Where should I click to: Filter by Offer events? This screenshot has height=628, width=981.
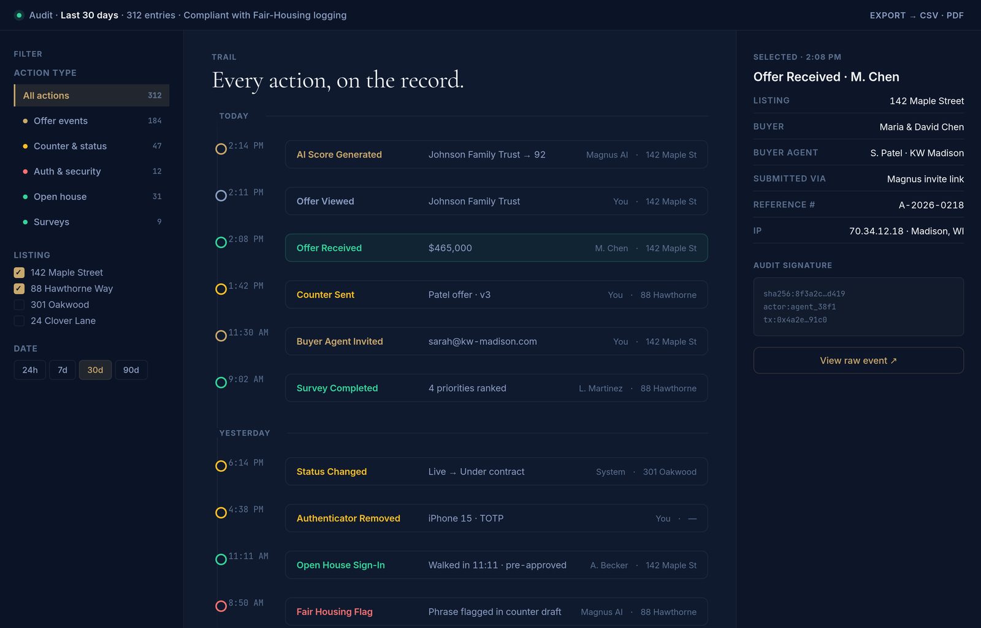coord(91,121)
